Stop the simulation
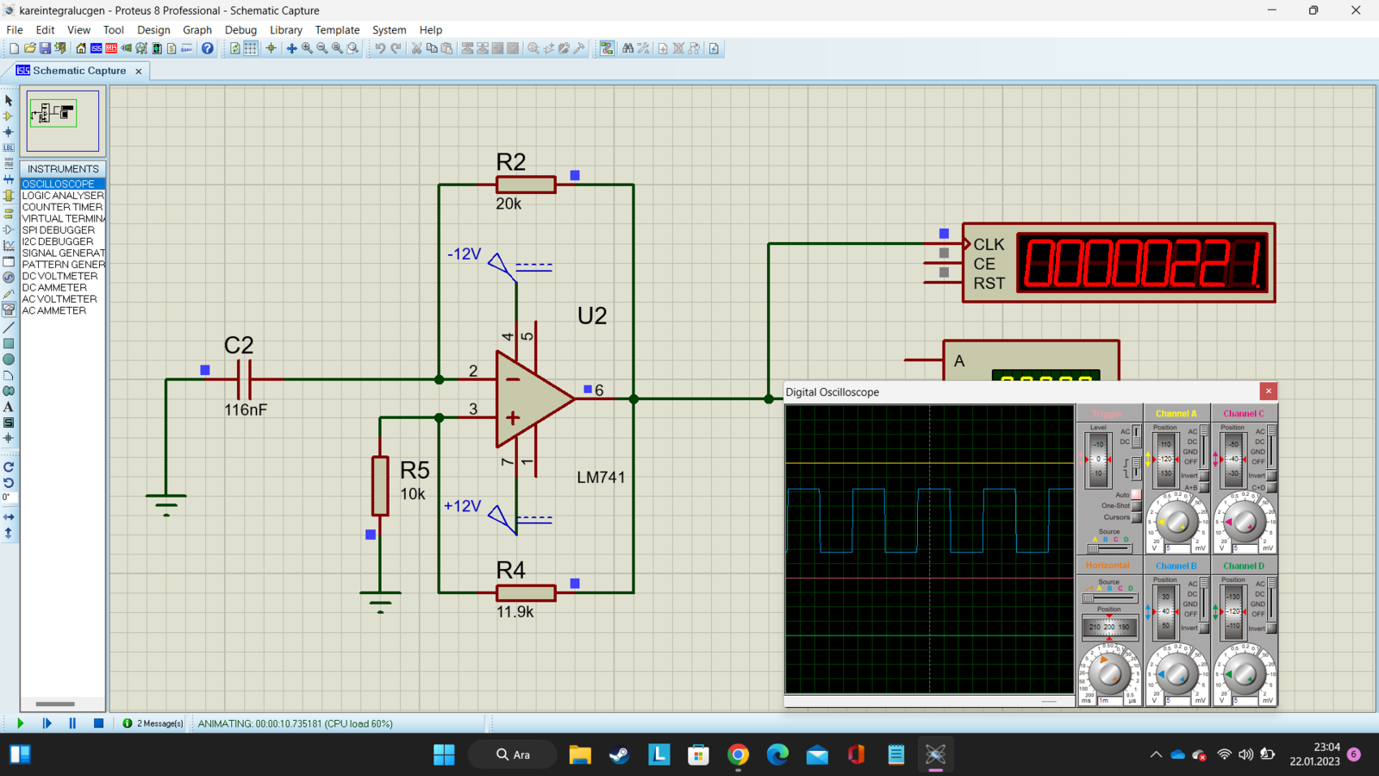The width and height of the screenshot is (1379, 776). (x=98, y=723)
